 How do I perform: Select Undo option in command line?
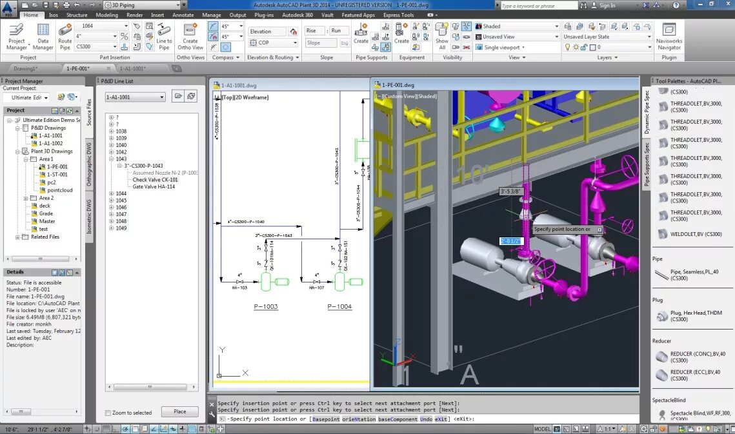coord(426,419)
